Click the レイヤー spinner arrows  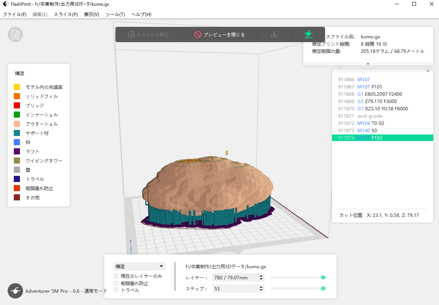click(261, 277)
